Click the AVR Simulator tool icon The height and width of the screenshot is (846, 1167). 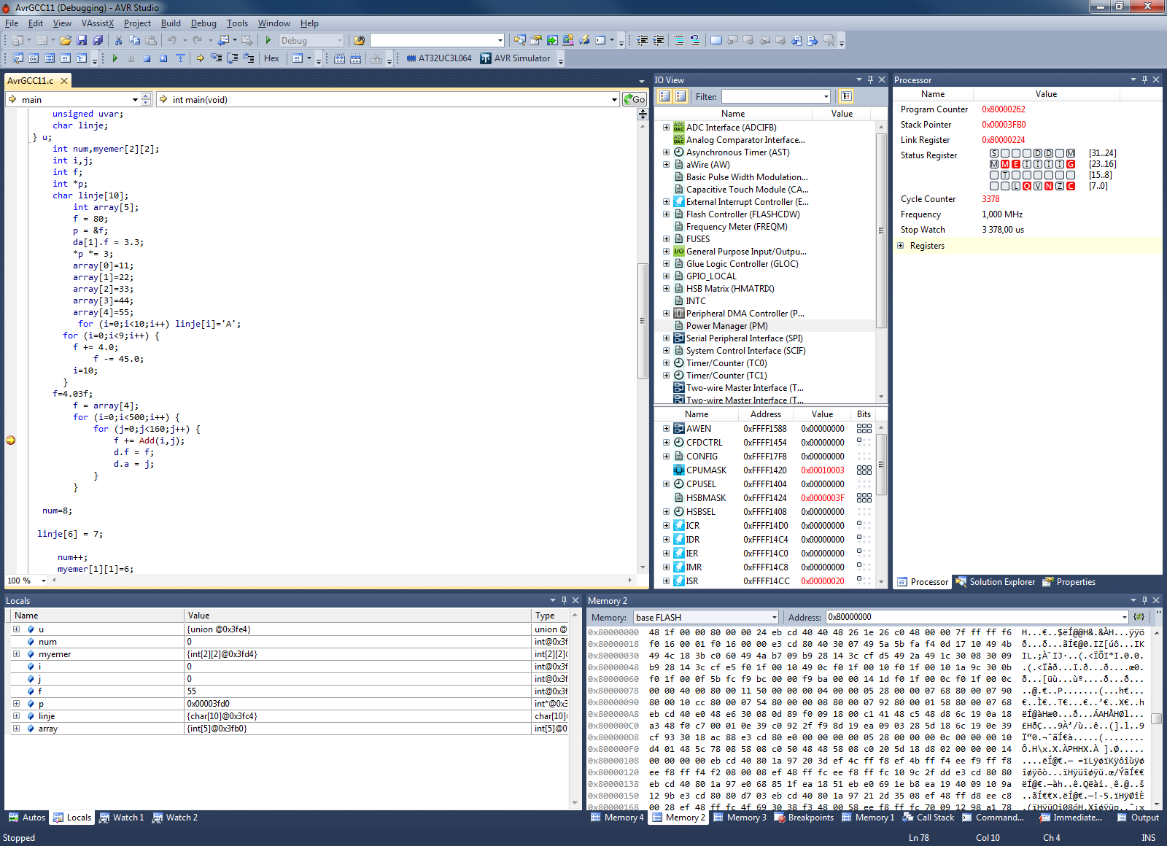click(x=486, y=58)
